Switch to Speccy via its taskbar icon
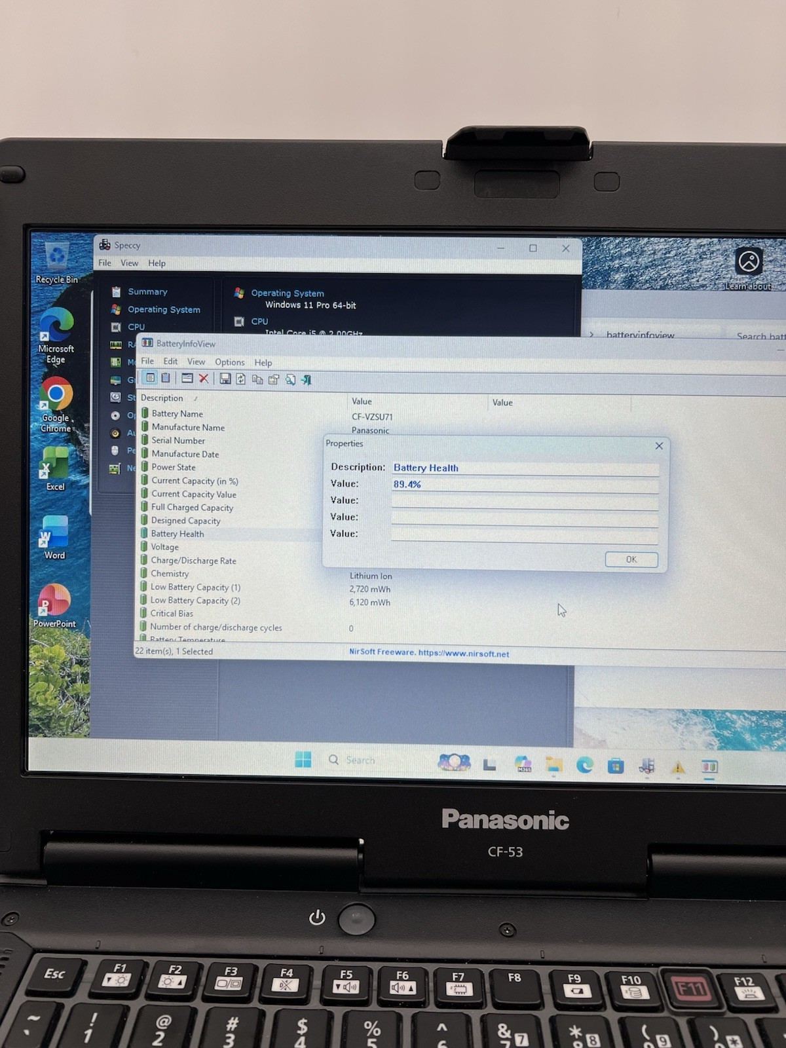Viewport: 786px width, 1048px height. tap(646, 766)
